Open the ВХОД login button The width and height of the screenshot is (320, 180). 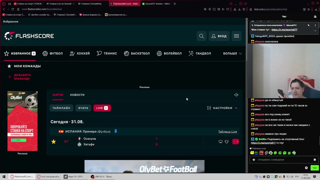coord(219,36)
